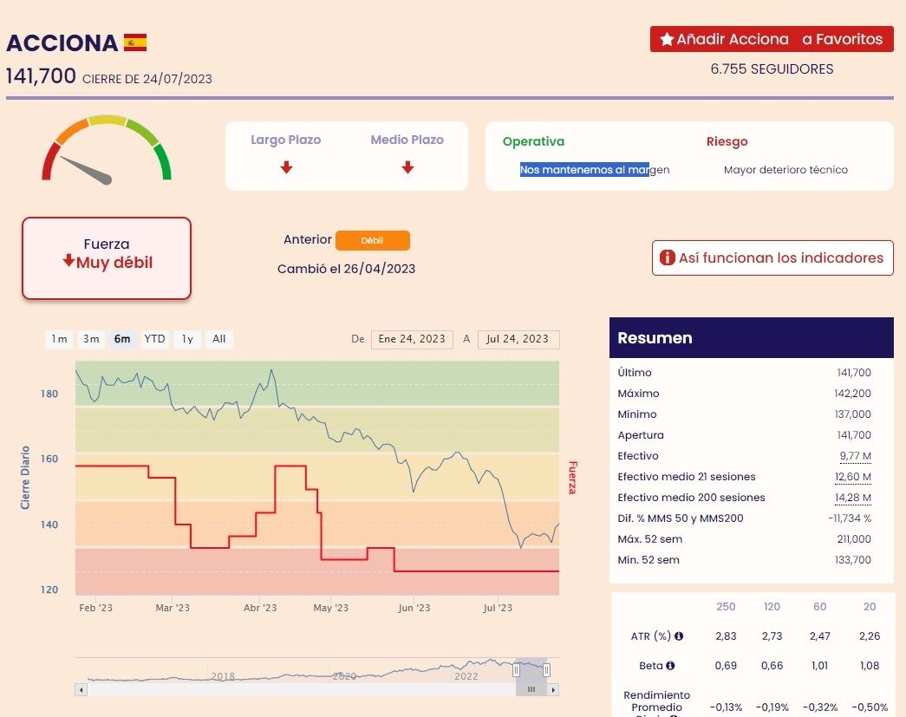This screenshot has height=717, width=906.
Task: Select the 3m chart range
Action: (91, 339)
